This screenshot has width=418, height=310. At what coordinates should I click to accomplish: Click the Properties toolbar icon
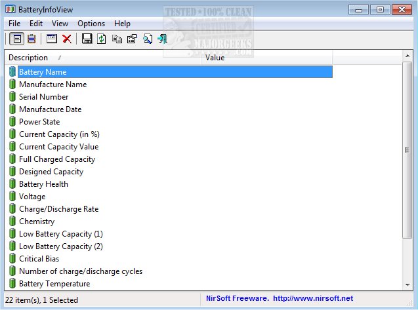tap(132, 39)
